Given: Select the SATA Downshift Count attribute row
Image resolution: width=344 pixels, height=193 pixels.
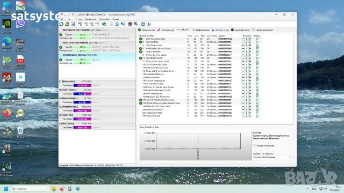Looking at the screenshot, I should click(x=200, y=64).
